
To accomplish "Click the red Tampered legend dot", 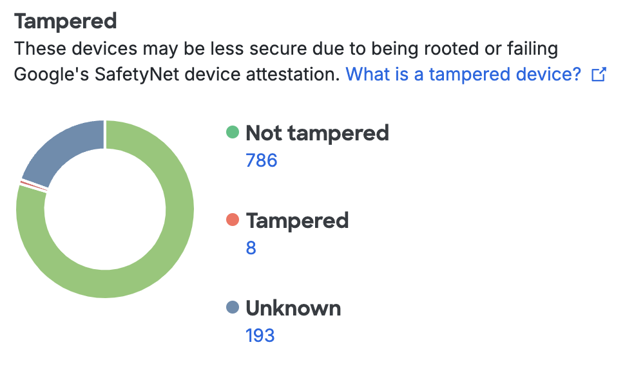I will (233, 221).
